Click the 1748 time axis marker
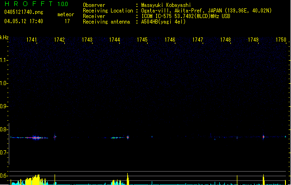This screenshot has height=185, width=291. 225,40
